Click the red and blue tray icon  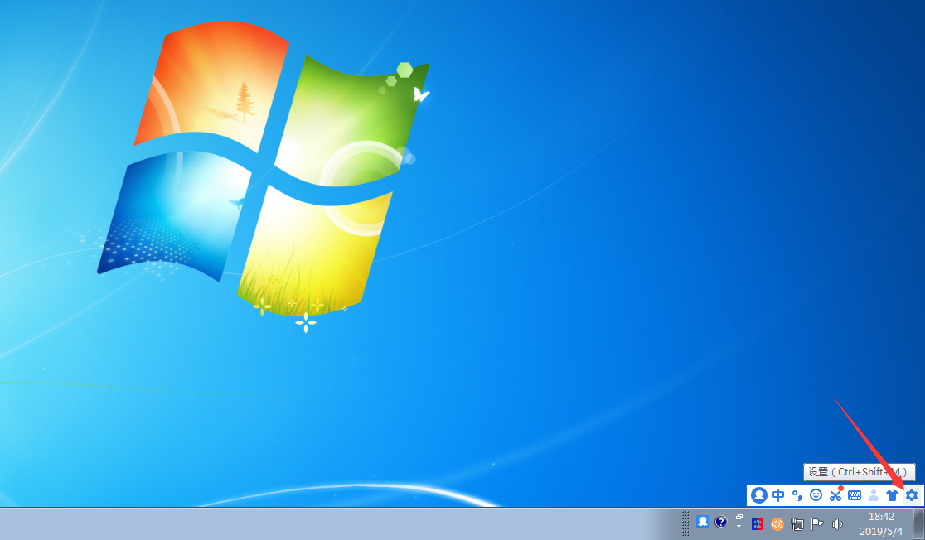click(x=757, y=523)
